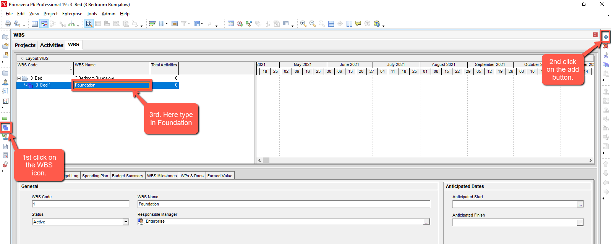Click Responsible Manager browse button
Screen dimensions: 611x244
point(427,222)
